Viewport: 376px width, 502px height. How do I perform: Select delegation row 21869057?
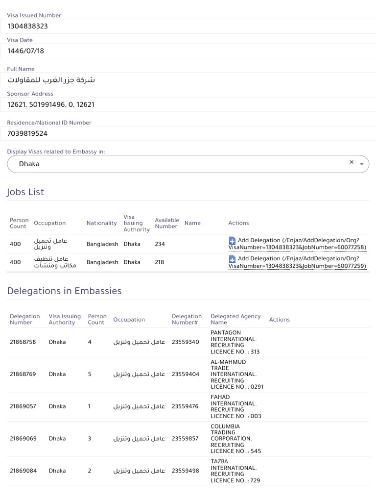click(23, 407)
